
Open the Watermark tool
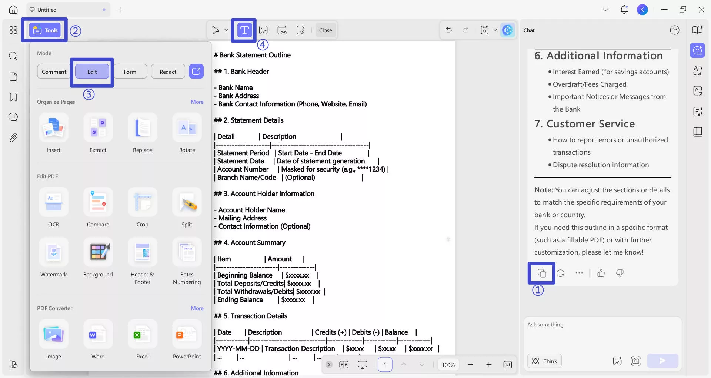[54, 252]
